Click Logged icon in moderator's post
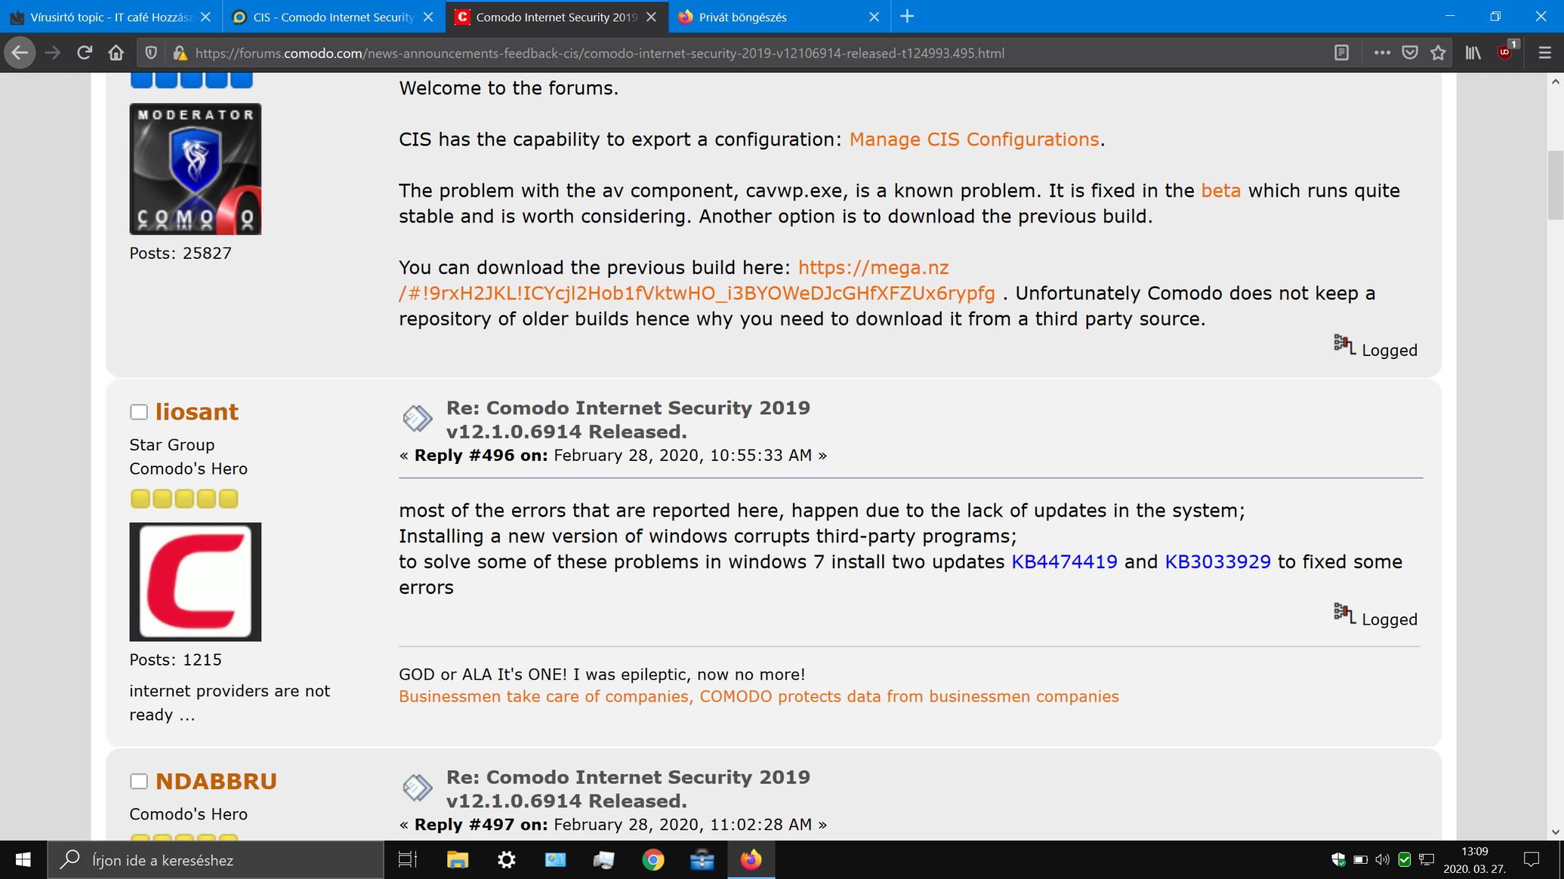This screenshot has width=1564, height=879. 1344,345
